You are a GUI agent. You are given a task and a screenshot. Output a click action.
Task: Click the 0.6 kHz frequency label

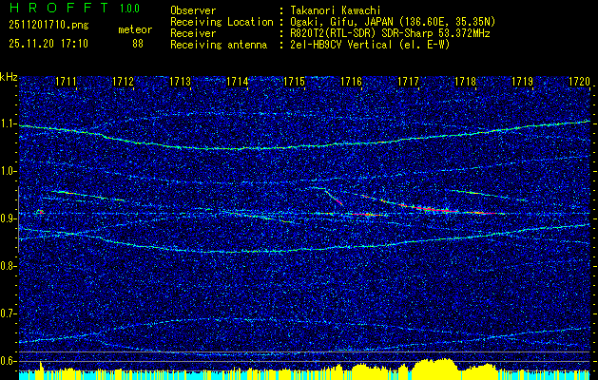(10, 360)
